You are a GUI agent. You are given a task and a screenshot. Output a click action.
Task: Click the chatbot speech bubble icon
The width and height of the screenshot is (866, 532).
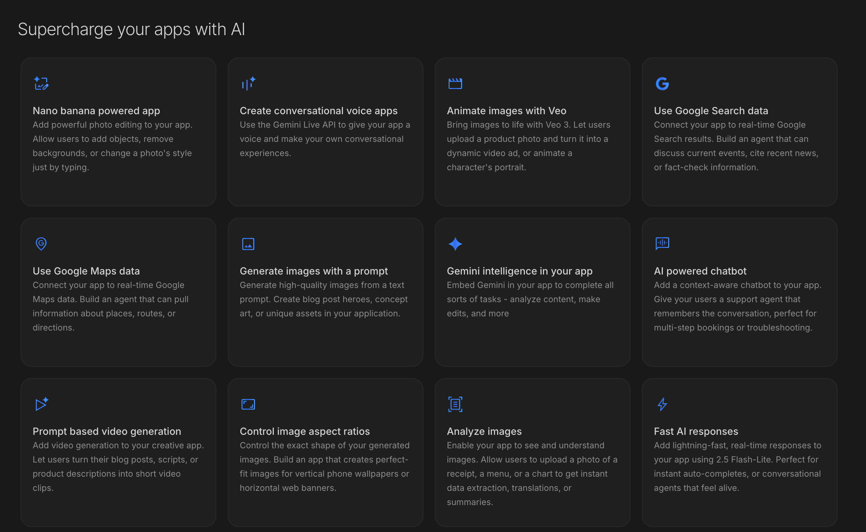tap(662, 244)
